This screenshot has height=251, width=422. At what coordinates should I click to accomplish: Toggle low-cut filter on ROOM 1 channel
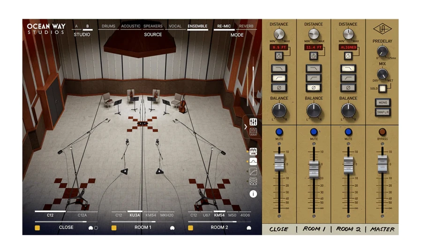[314, 78]
